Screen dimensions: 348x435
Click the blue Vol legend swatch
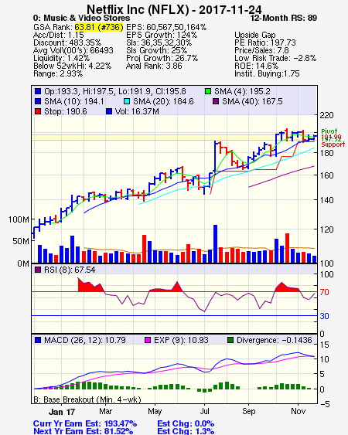pyautogui.click(x=109, y=111)
